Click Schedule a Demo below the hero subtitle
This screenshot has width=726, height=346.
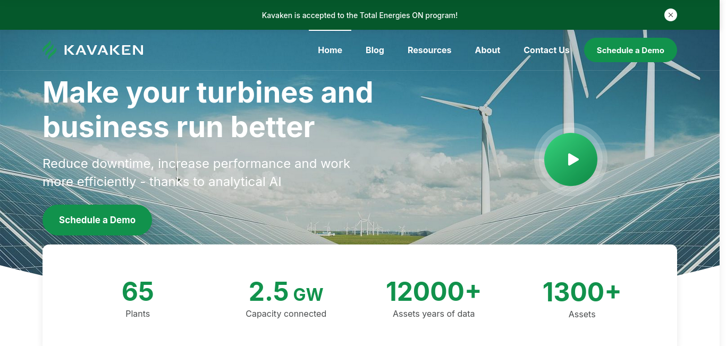[x=97, y=220]
